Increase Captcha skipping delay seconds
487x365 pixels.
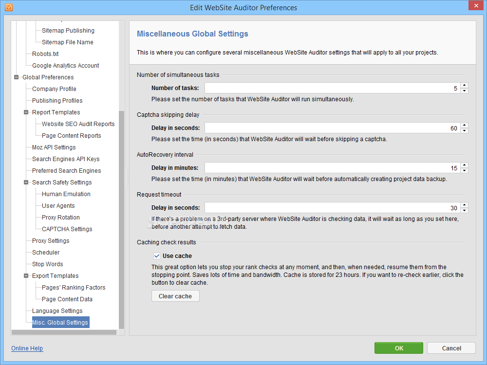coord(464,125)
